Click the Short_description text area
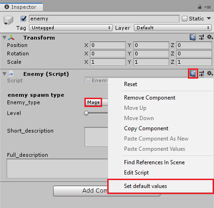 coord(96,137)
